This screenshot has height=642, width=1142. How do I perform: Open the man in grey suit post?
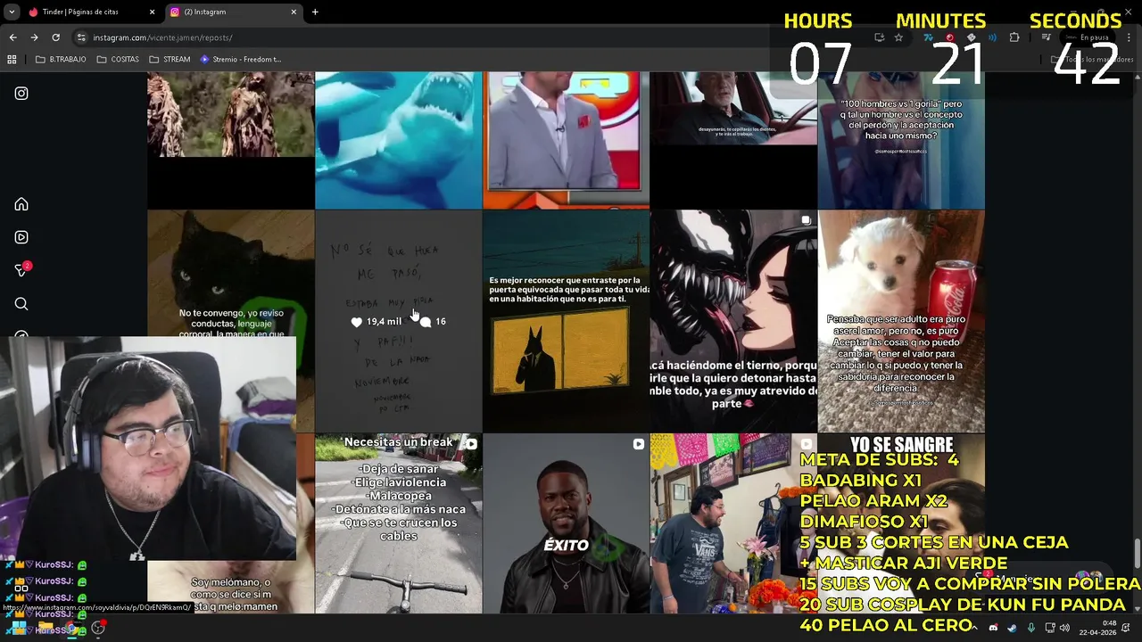(566, 140)
